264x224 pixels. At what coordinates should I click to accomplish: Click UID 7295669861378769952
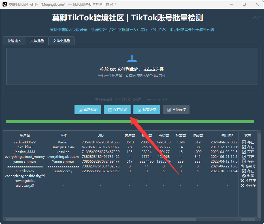coord(101,171)
